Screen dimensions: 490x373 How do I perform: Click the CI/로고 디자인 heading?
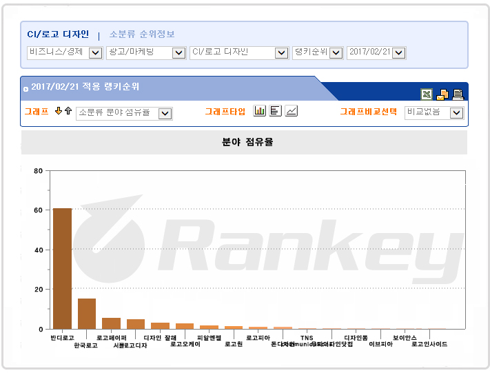pos(58,34)
